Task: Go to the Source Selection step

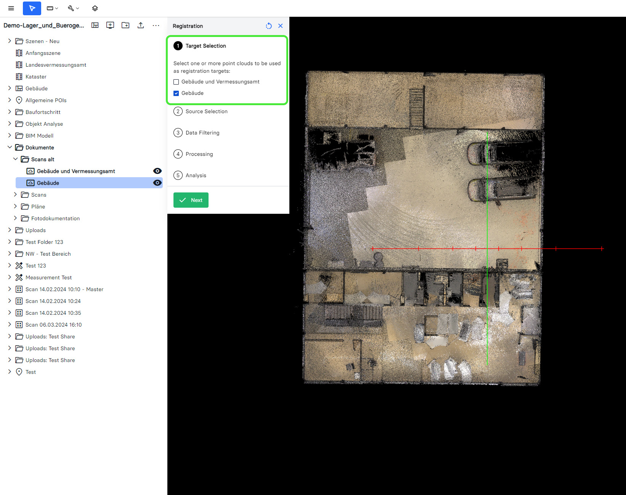Action: (206, 111)
